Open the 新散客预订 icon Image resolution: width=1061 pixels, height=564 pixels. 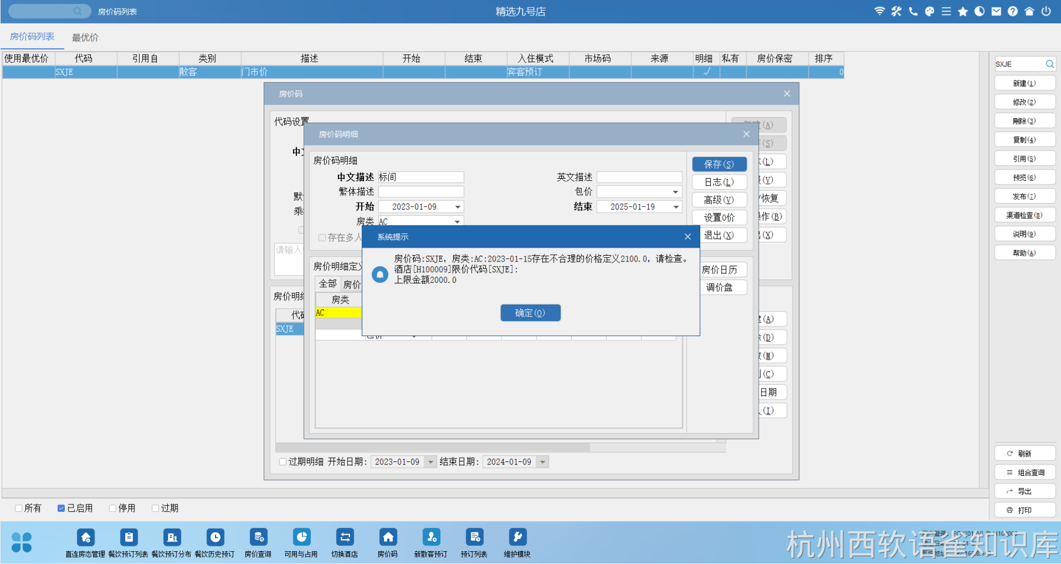(431, 538)
